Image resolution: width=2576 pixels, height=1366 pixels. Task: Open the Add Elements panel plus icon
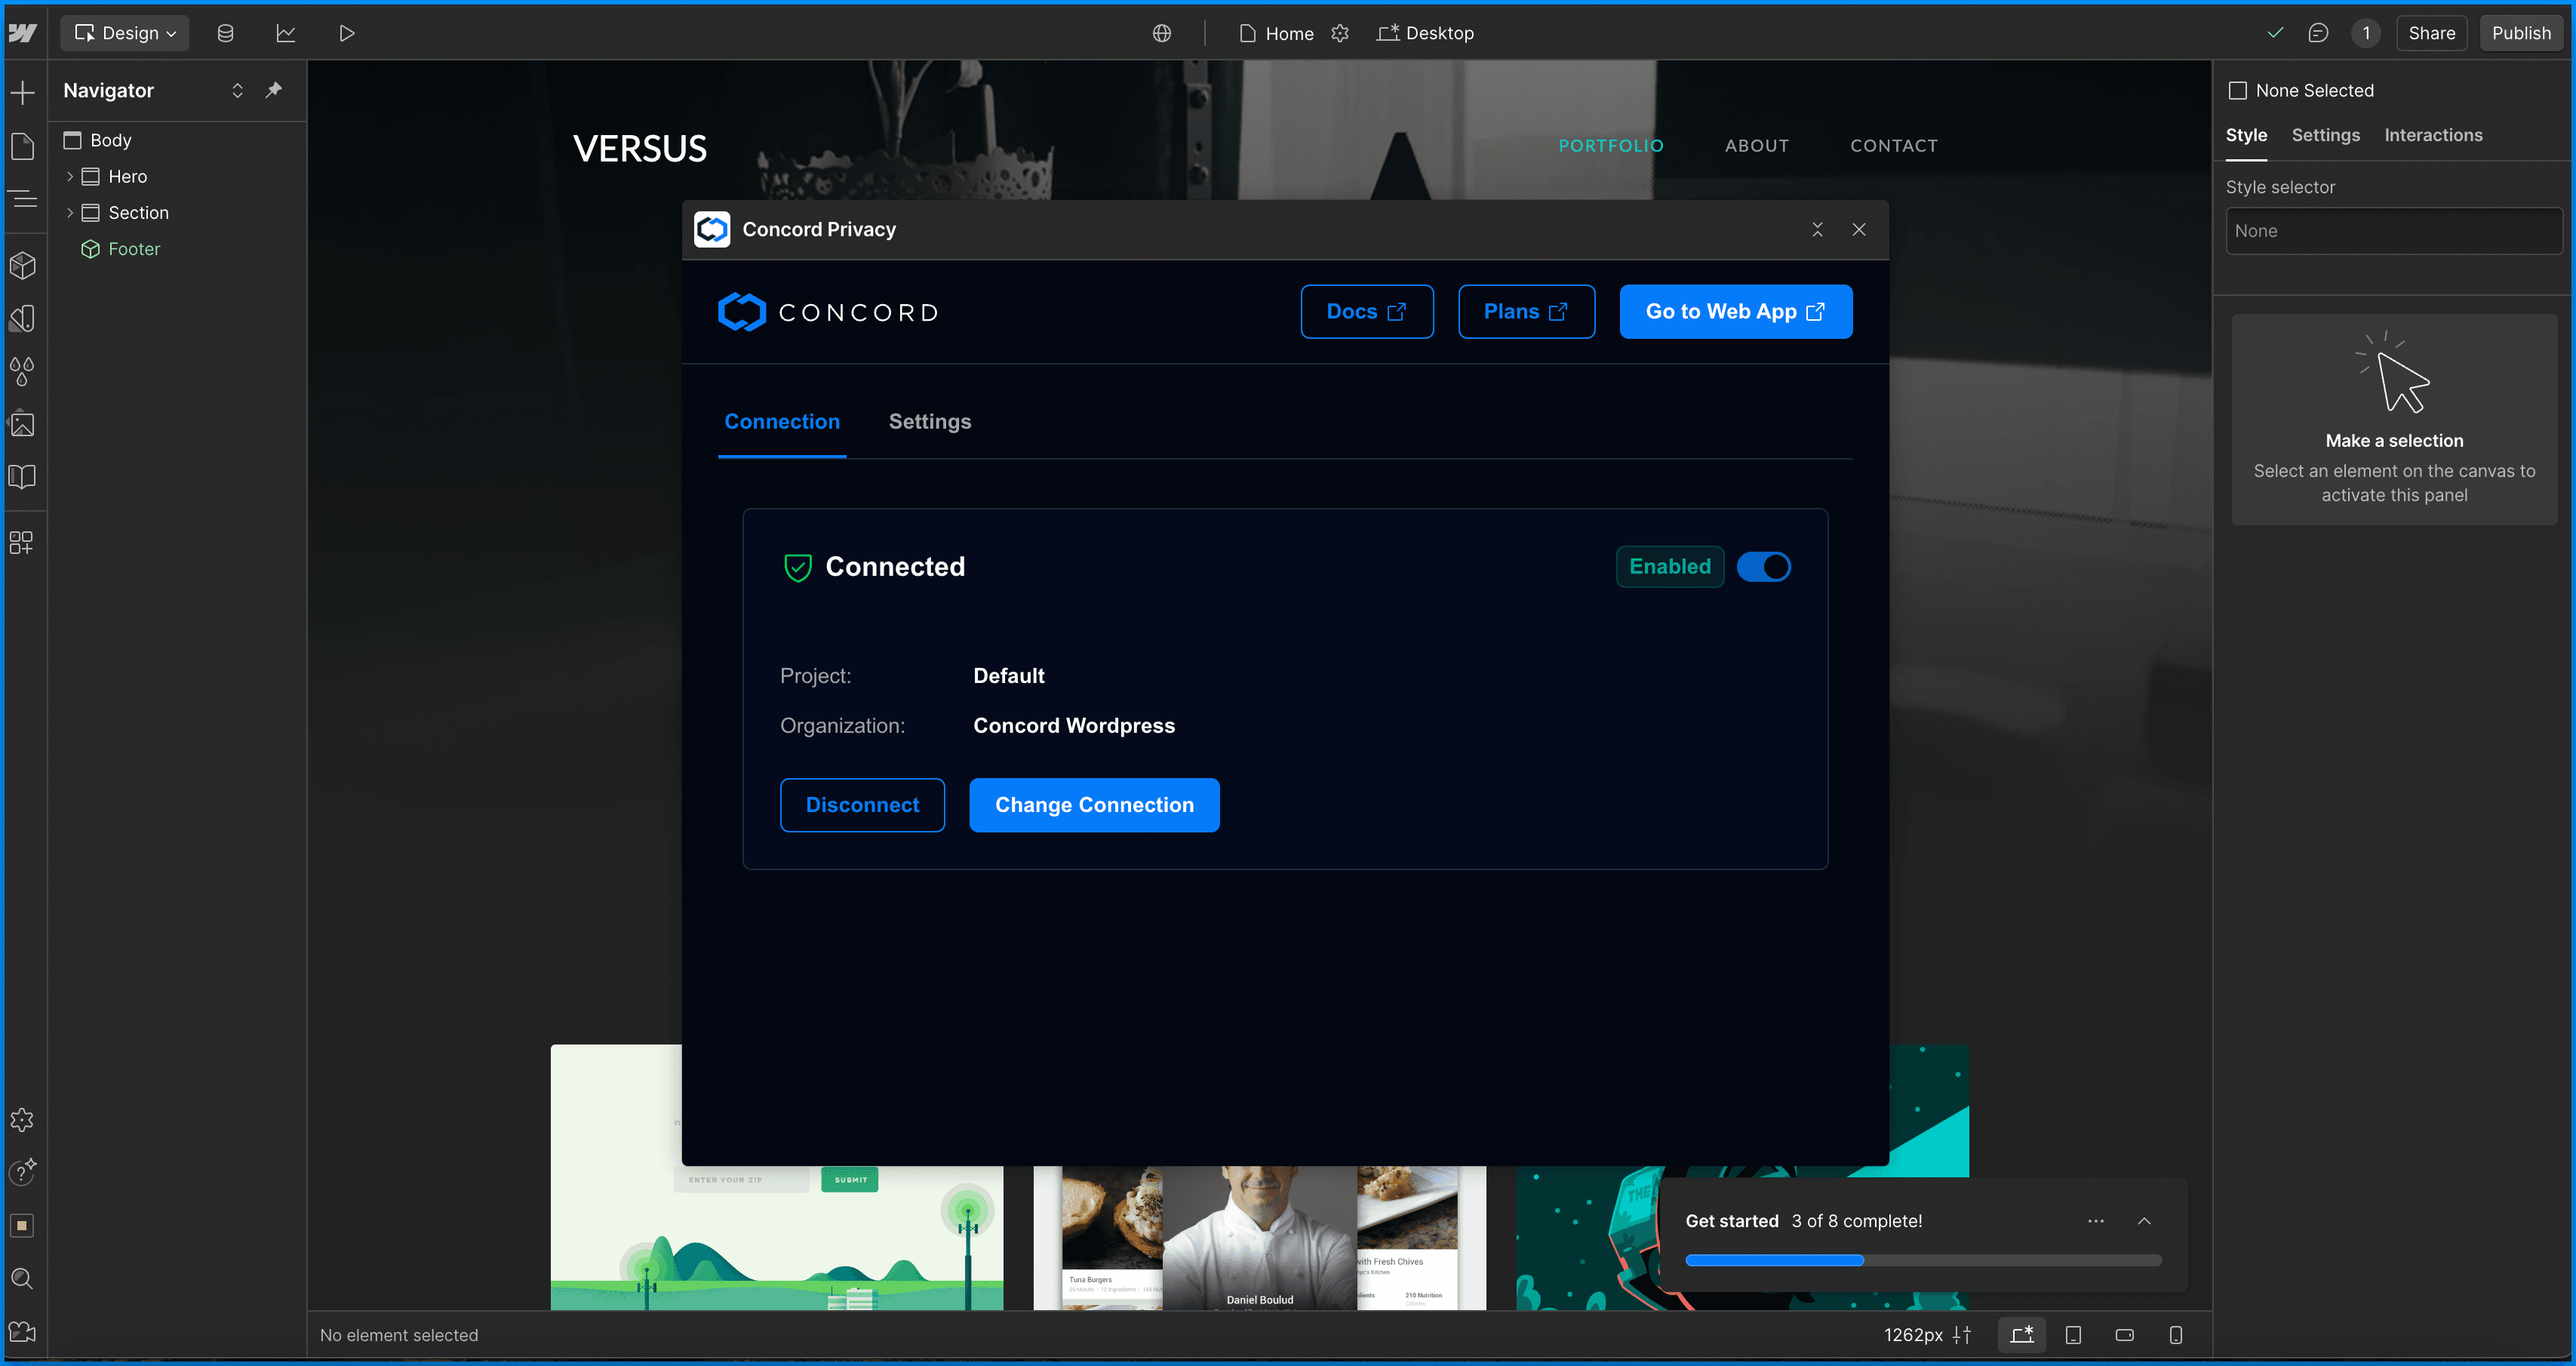coord(22,93)
